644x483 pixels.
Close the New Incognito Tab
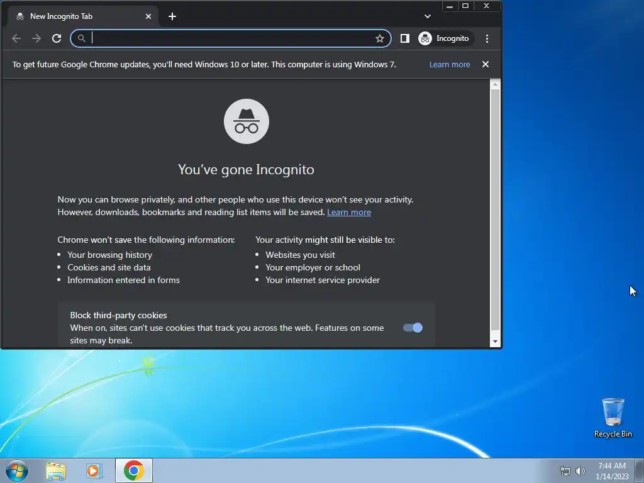[148, 16]
